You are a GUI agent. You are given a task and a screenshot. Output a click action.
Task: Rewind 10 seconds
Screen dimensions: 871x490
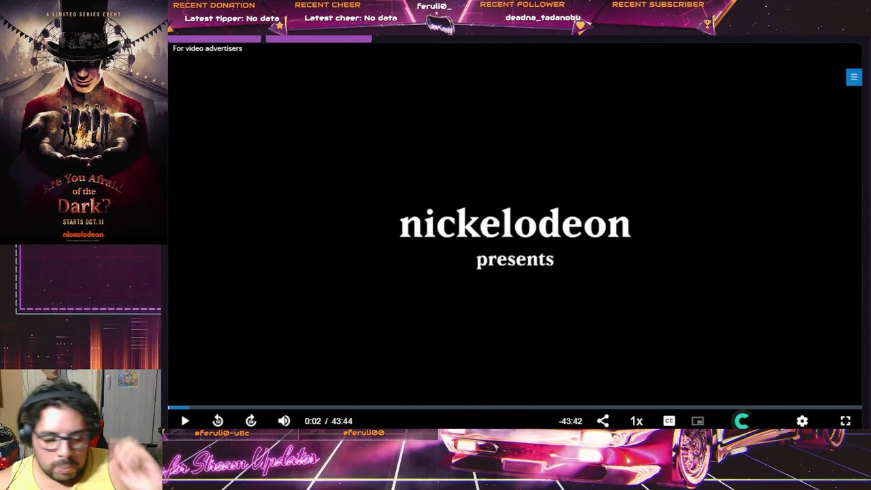coord(218,421)
